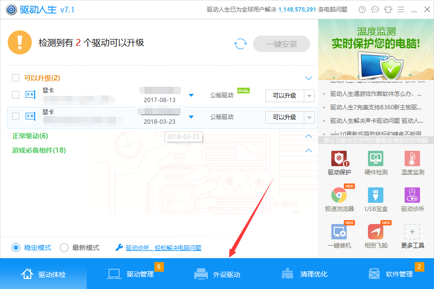Open the skin shirt icon

pyautogui.click(x=388, y=10)
